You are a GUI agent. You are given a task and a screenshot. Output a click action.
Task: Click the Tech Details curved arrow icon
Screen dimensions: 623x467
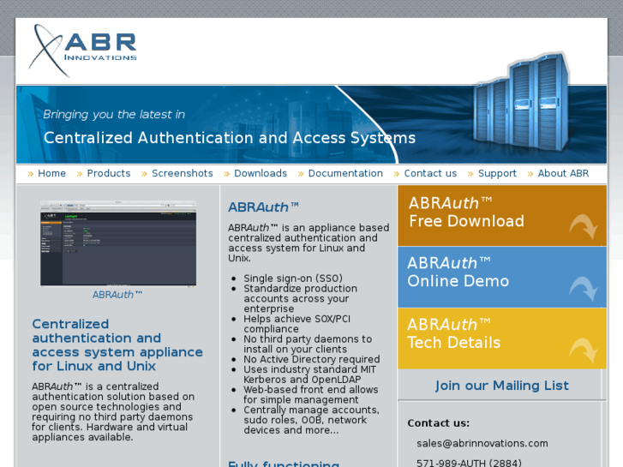584,350
